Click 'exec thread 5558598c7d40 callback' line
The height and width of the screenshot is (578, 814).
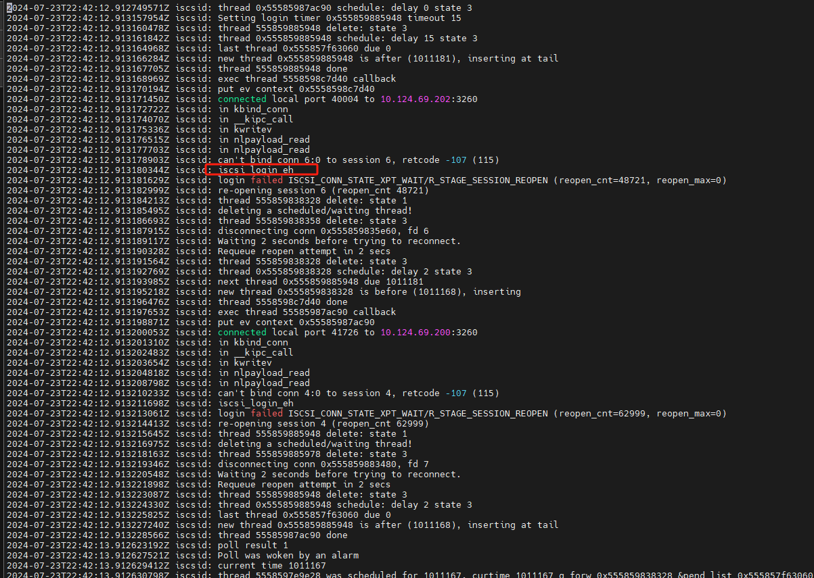coord(307,79)
